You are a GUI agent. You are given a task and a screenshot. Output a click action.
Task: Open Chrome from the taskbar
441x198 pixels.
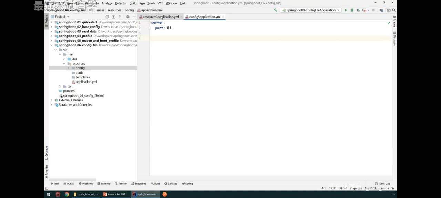67,194
